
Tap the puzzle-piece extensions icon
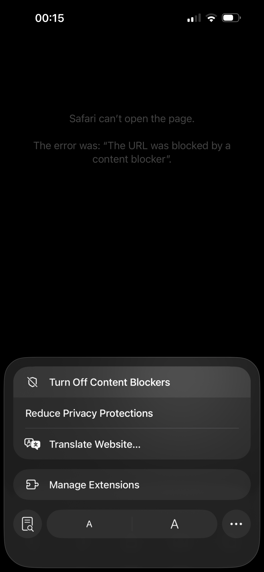tap(32, 484)
